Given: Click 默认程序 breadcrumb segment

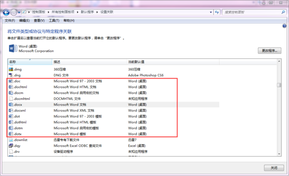Looking at the screenshot, I should coord(87,12).
